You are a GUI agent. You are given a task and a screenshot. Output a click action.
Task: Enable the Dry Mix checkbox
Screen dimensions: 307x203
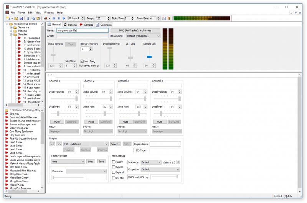point(114,178)
